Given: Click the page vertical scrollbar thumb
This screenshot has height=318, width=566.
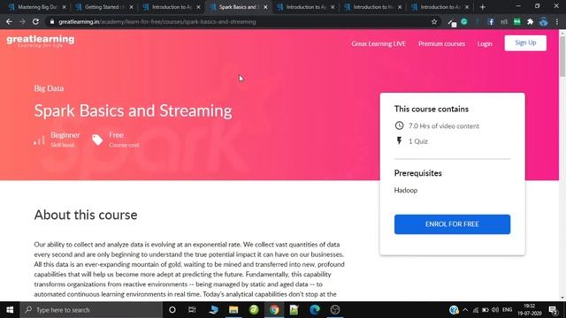Looking at the screenshot, I should pyautogui.click(x=562, y=56).
